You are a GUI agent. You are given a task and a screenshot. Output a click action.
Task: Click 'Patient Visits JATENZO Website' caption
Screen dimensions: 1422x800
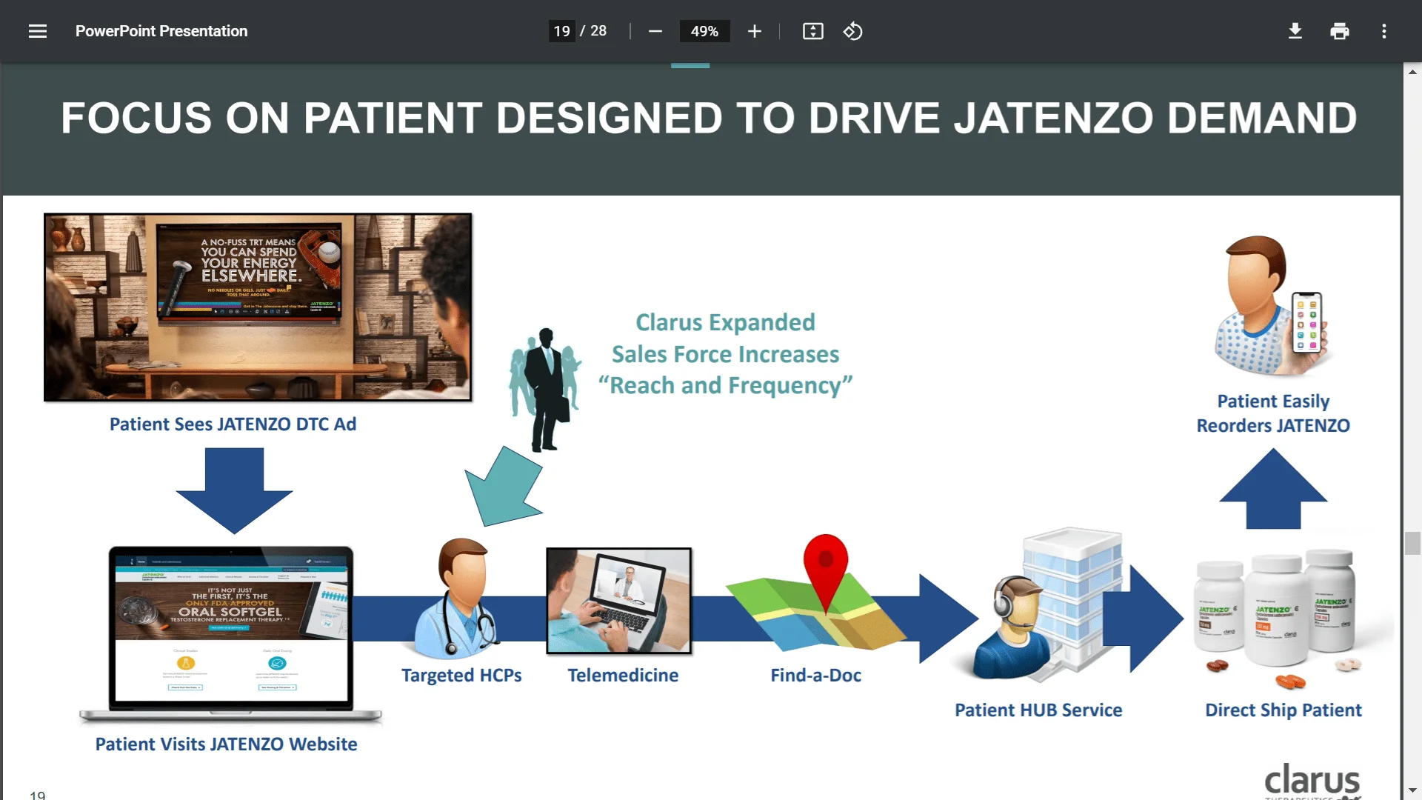[227, 744]
